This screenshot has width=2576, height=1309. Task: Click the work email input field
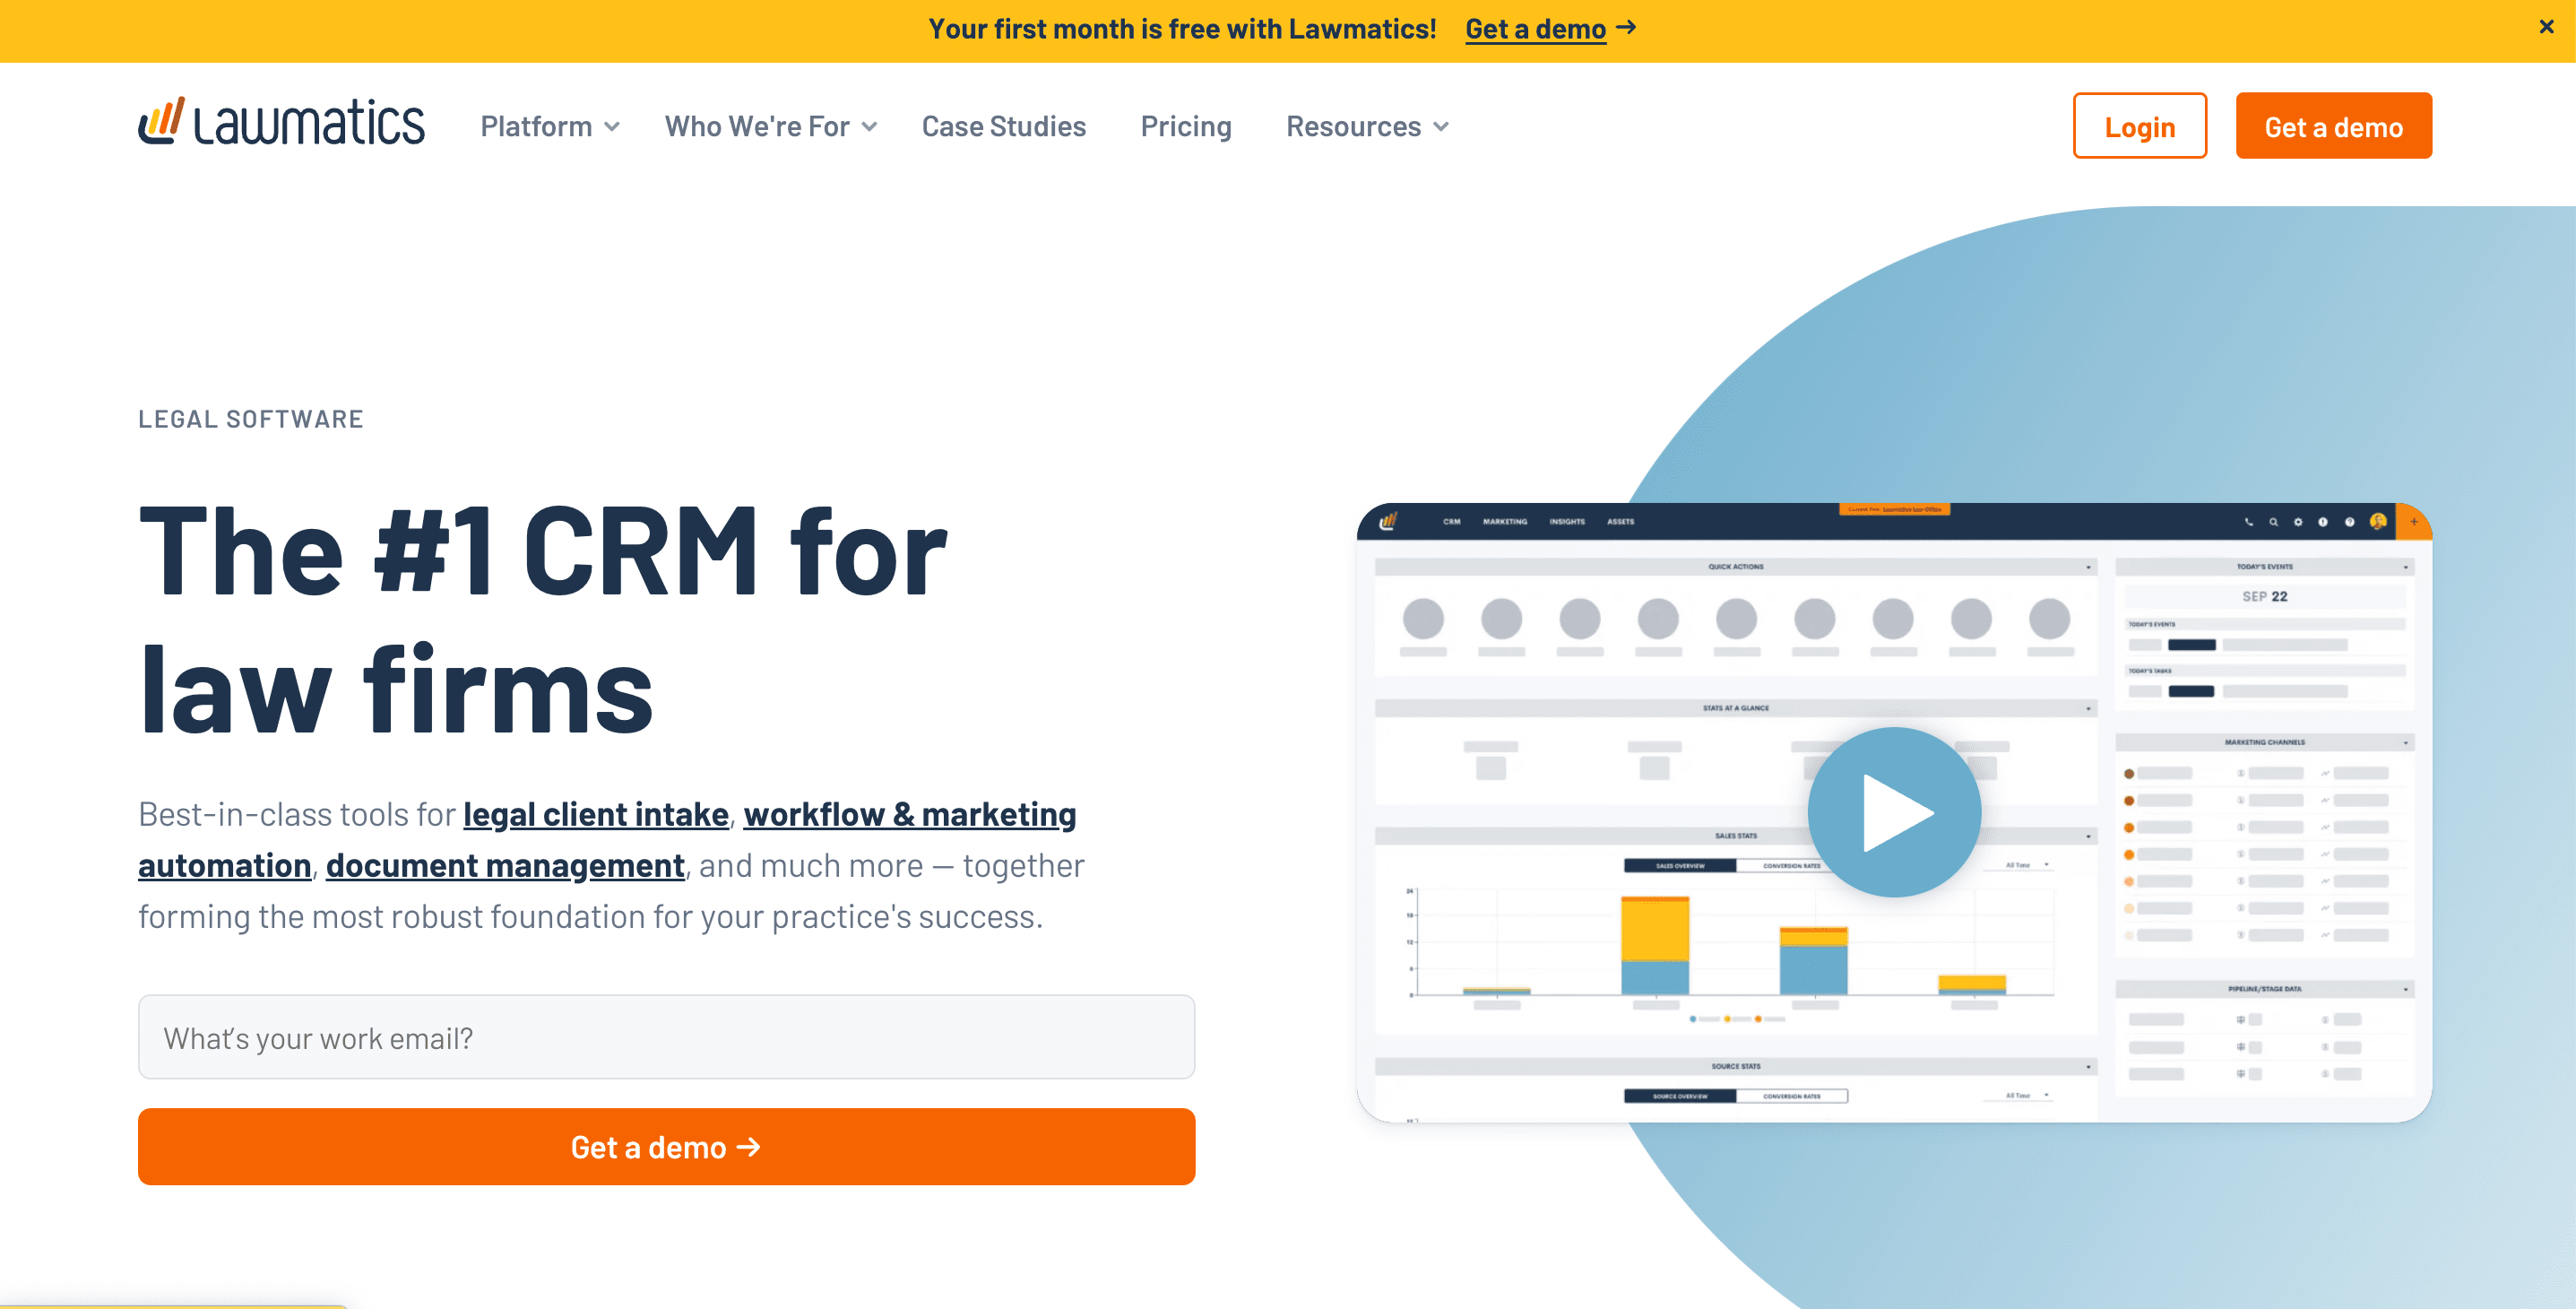(x=668, y=1036)
